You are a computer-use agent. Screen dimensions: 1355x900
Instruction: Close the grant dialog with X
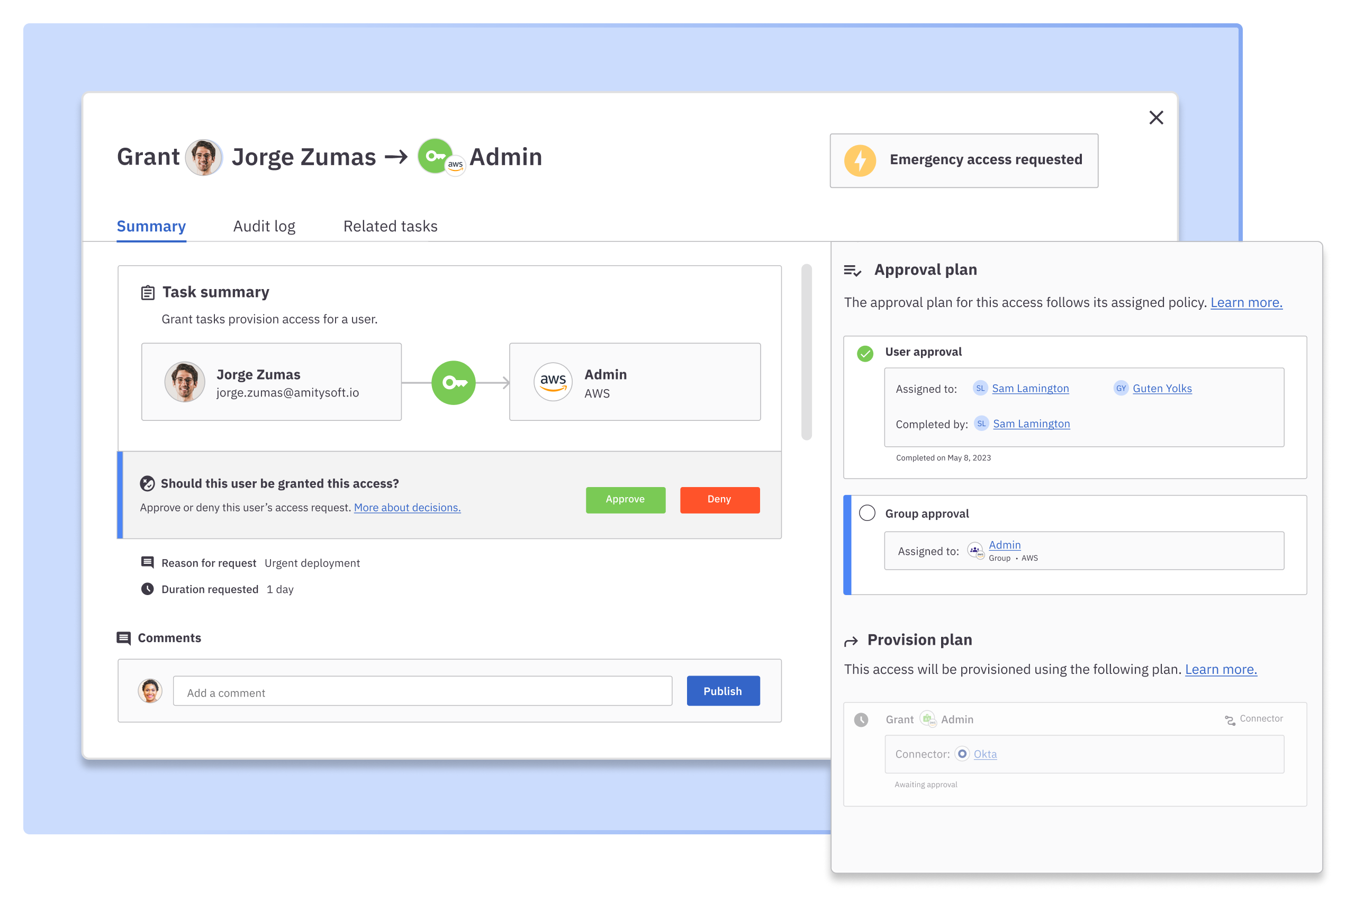point(1156,118)
